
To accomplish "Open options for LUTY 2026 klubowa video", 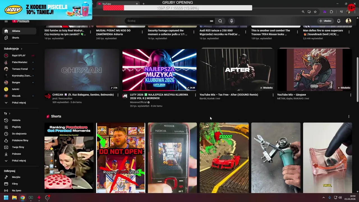I will click(x=195, y=95).
